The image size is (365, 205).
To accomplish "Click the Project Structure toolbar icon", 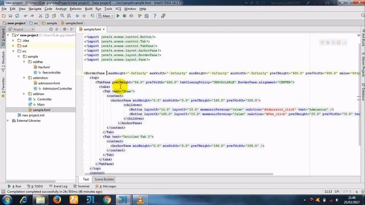I will point(147,16).
